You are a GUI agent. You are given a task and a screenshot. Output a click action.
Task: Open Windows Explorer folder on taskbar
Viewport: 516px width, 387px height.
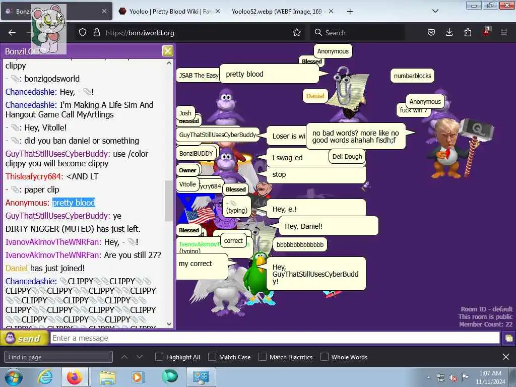108,377
